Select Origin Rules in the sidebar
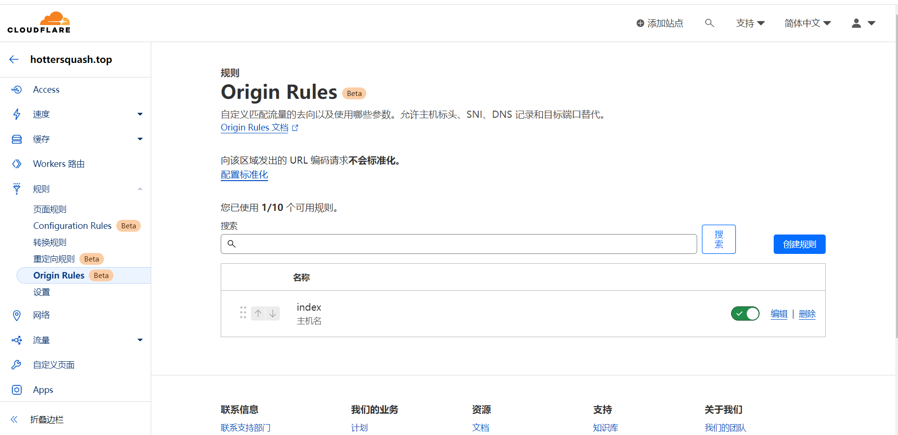This screenshot has width=898, height=435. coord(59,275)
